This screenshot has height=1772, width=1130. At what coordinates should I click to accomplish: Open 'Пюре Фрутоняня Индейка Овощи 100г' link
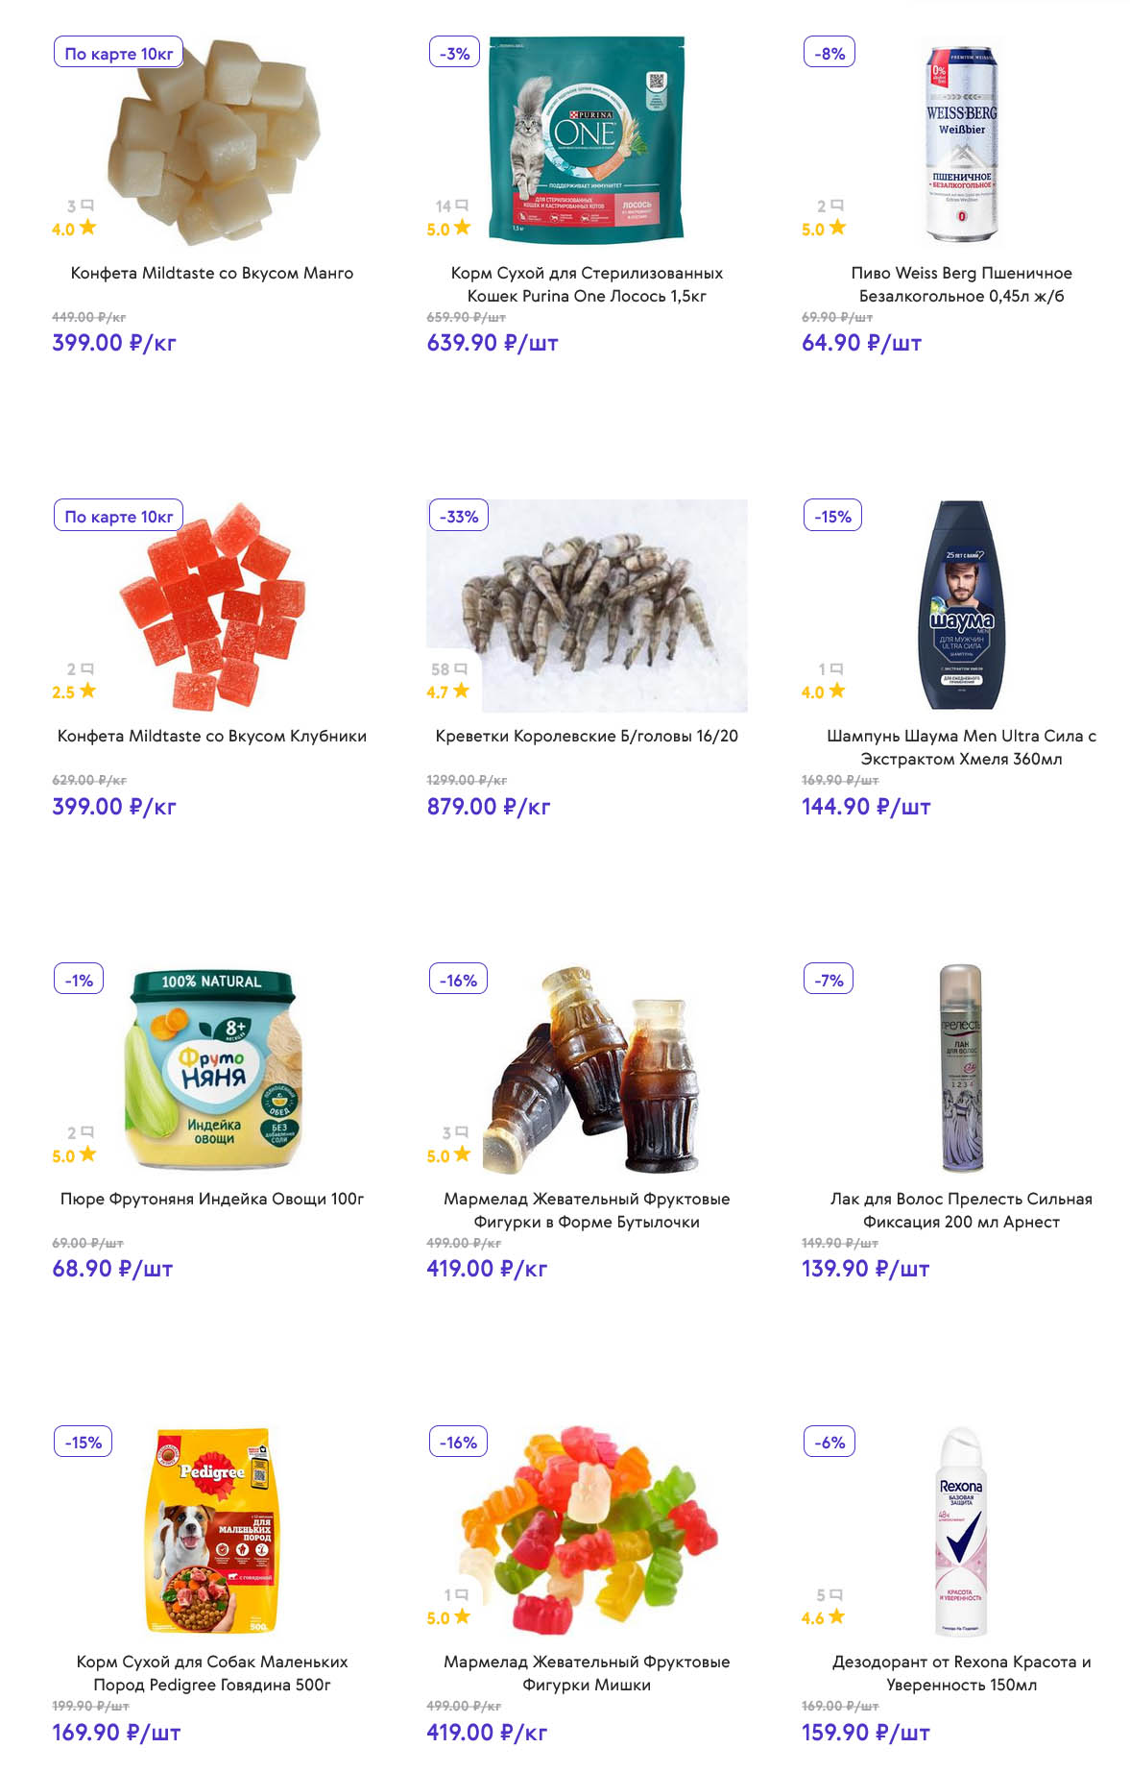(212, 1199)
